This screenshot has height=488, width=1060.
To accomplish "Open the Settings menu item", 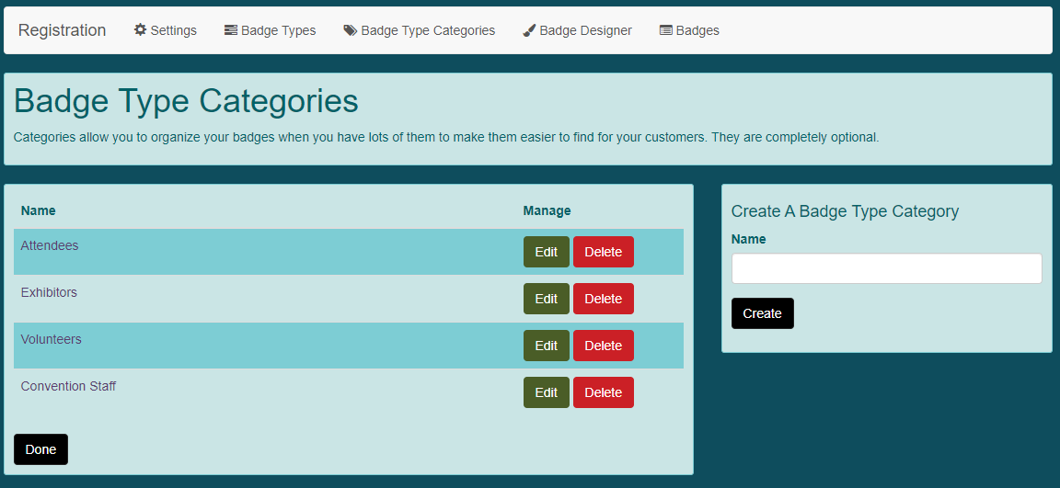I will pos(166,30).
